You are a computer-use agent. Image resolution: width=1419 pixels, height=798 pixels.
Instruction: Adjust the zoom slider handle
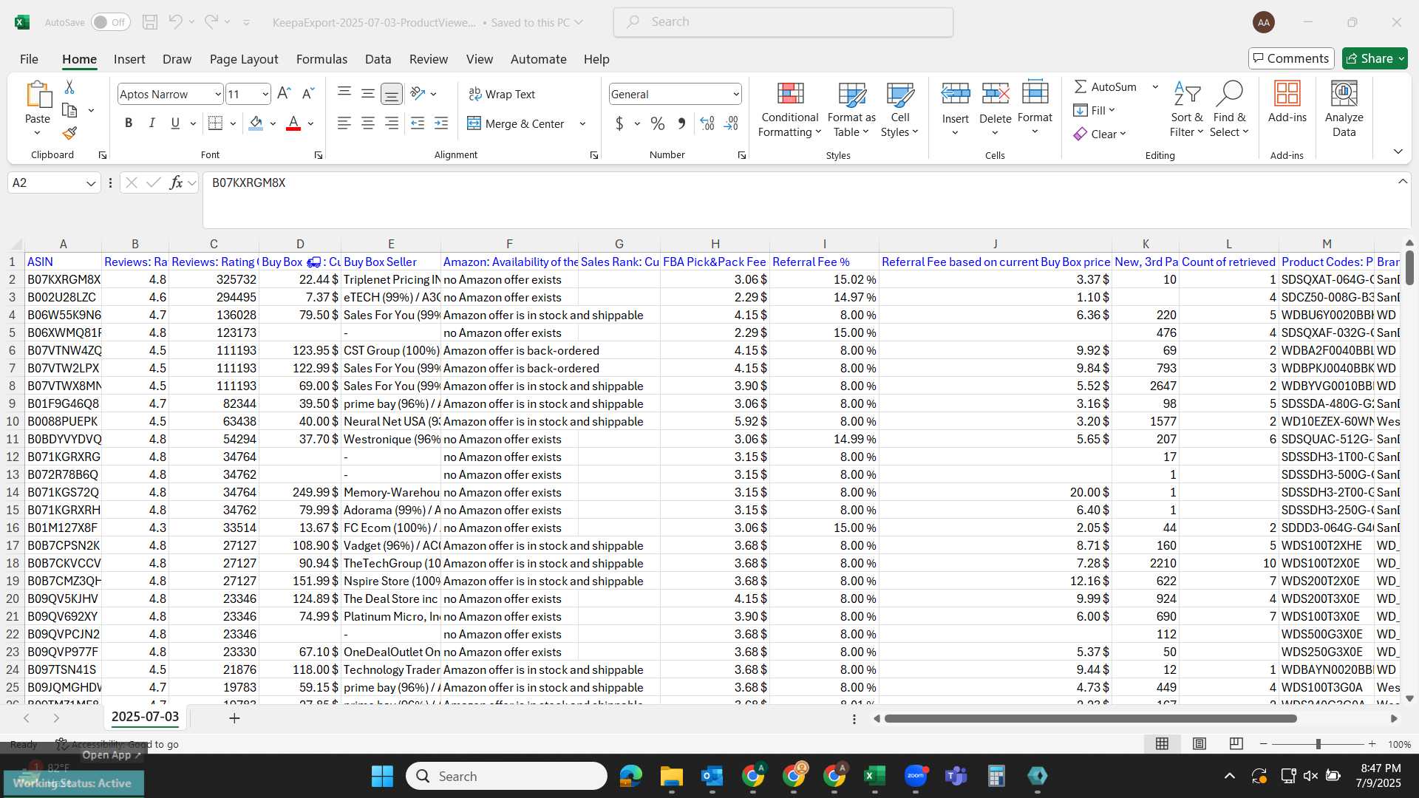[1318, 744]
